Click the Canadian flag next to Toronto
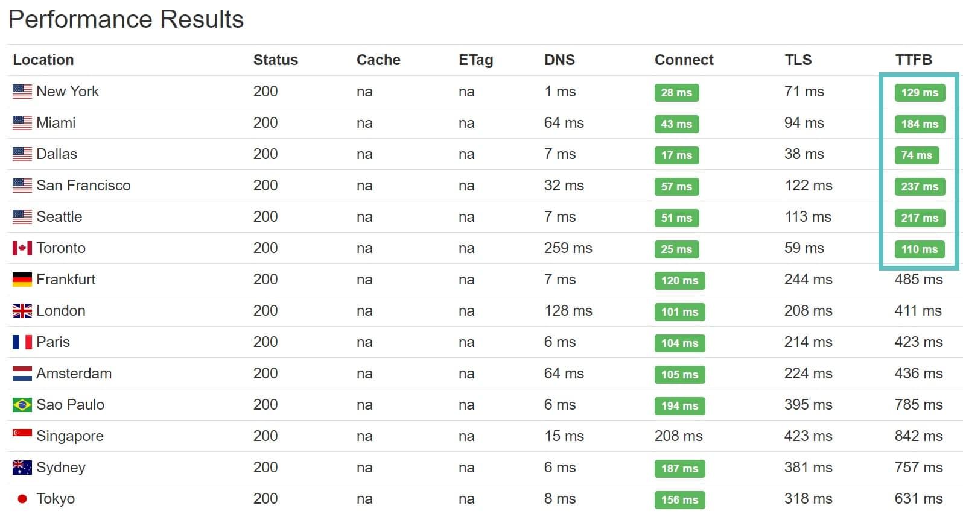This screenshot has height=529, width=963. click(x=22, y=248)
